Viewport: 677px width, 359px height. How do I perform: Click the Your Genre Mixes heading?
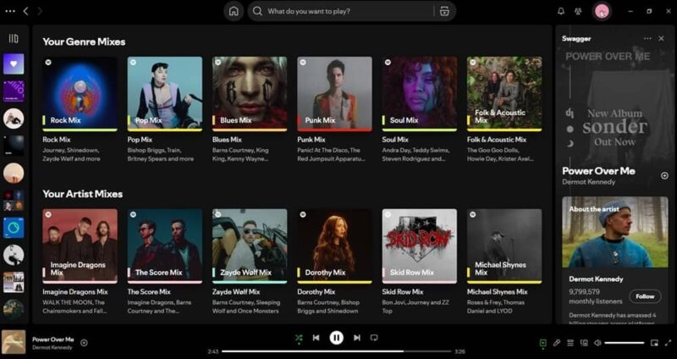pyautogui.click(x=84, y=41)
